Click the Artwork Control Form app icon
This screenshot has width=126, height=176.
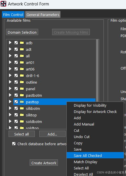pos(3,4)
